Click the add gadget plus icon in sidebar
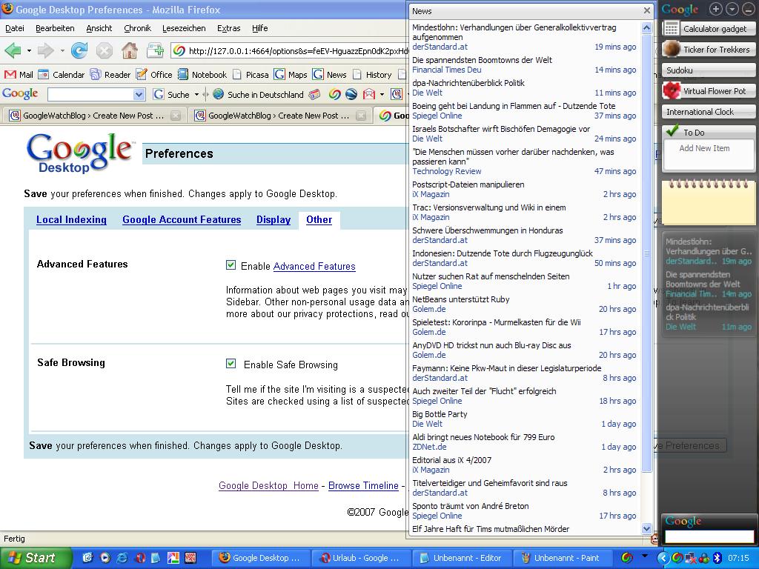 click(715, 9)
